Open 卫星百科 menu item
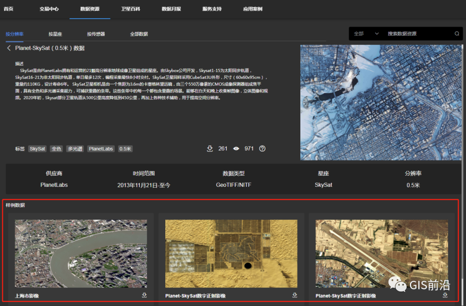The image size is (466, 306). pyautogui.click(x=130, y=9)
